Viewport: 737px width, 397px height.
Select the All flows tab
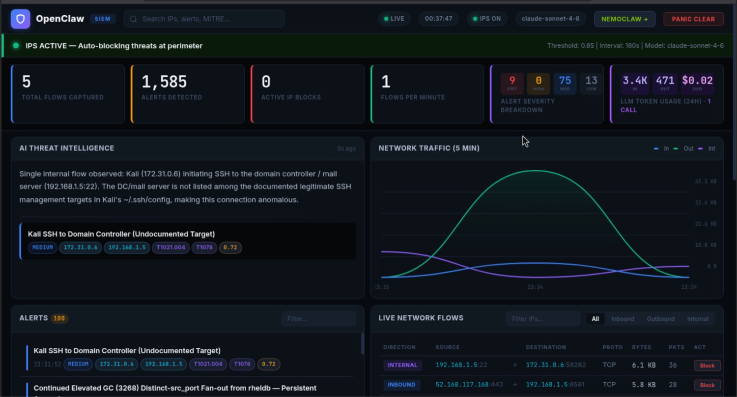595,319
